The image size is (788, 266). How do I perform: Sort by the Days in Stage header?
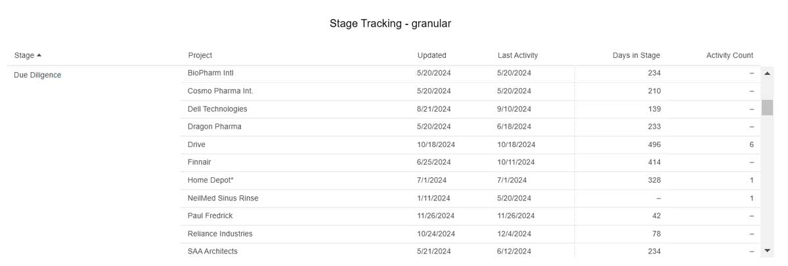point(636,55)
